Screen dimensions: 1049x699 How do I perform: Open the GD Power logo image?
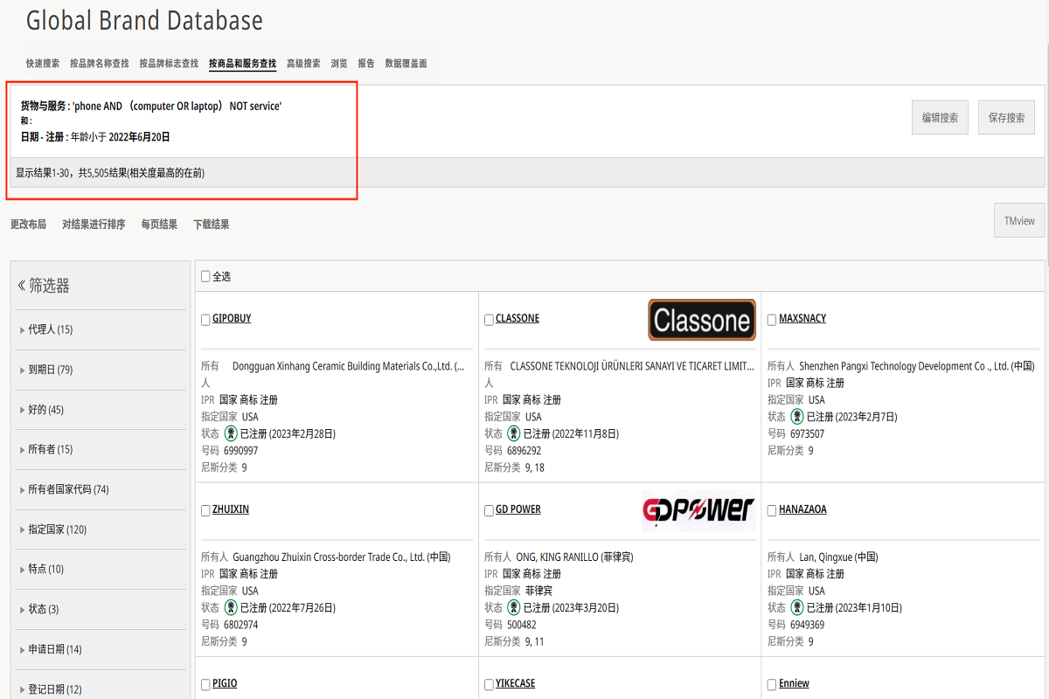pyautogui.click(x=698, y=510)
